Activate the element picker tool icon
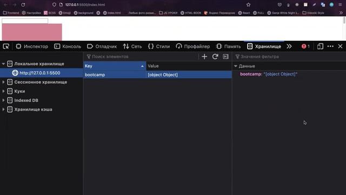Image resolution: width=346 pixels, height=195 pixels. click(6, 47)
